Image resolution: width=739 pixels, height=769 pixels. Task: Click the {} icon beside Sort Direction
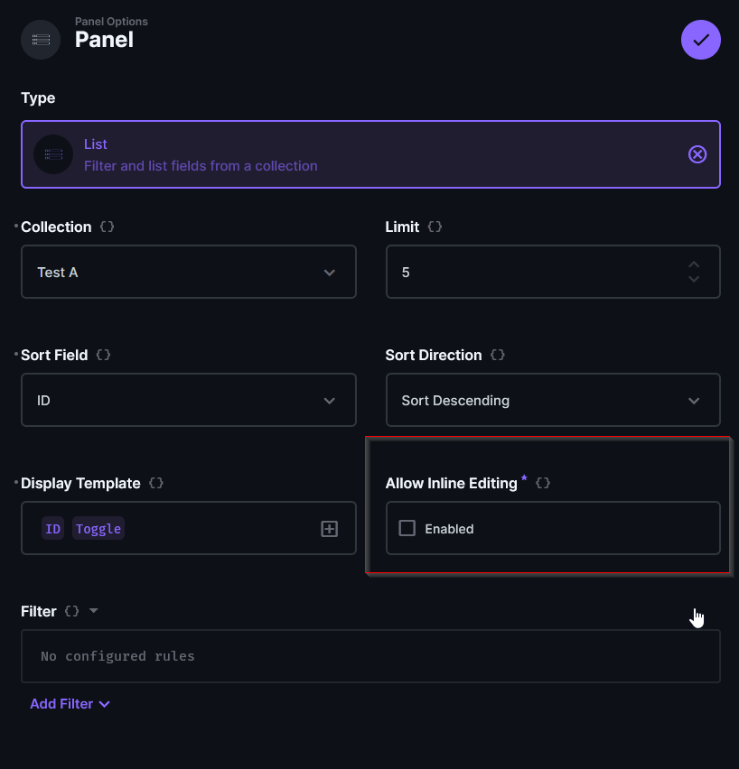(497, 355)
